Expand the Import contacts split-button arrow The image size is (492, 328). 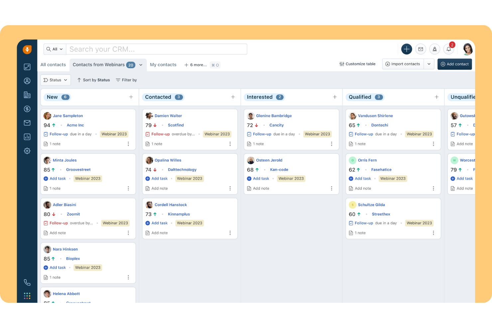coord(429,64)
